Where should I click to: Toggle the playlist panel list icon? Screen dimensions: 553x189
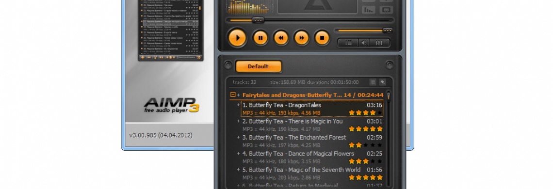[348, 43]
